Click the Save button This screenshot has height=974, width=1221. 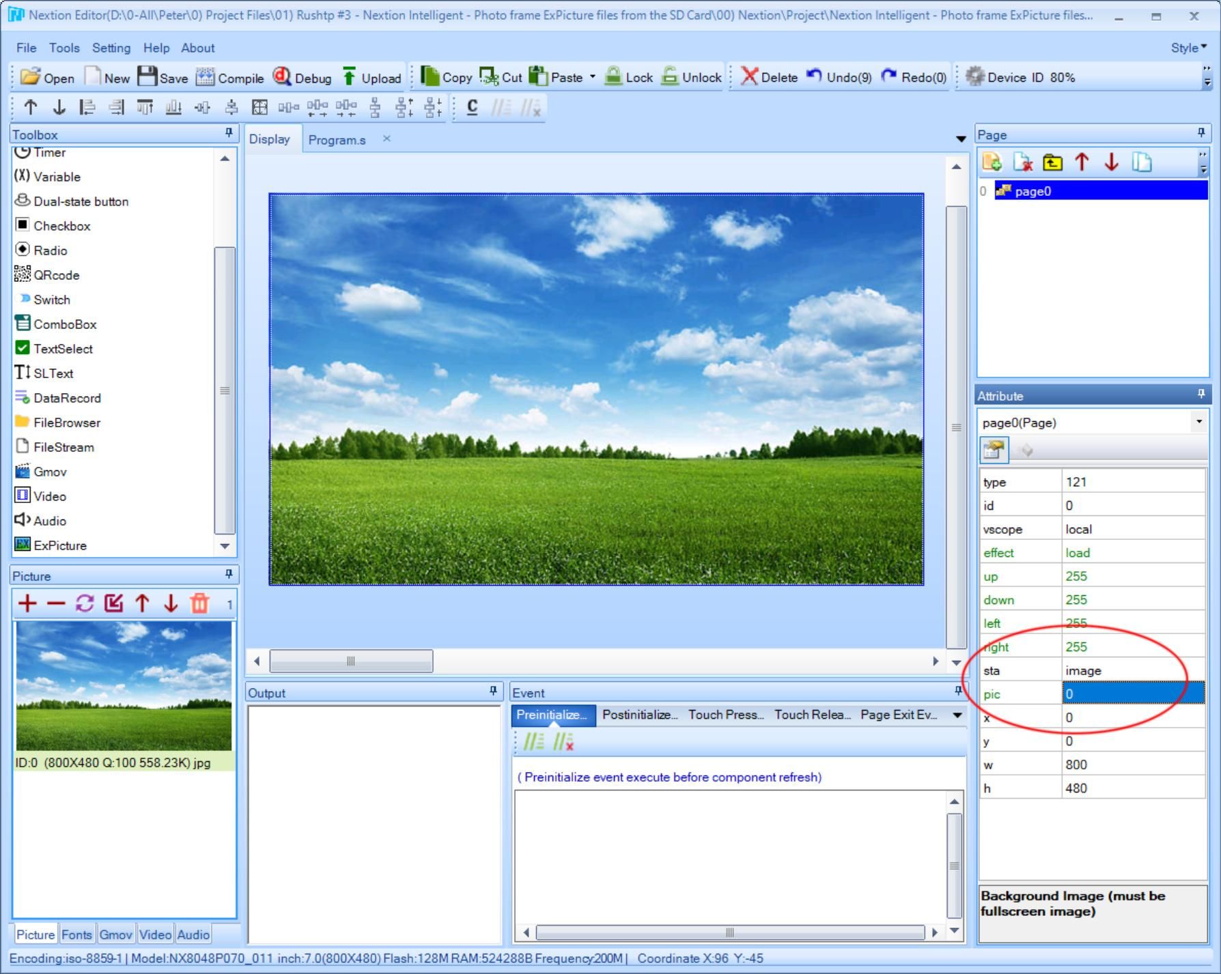coord(164,77)
